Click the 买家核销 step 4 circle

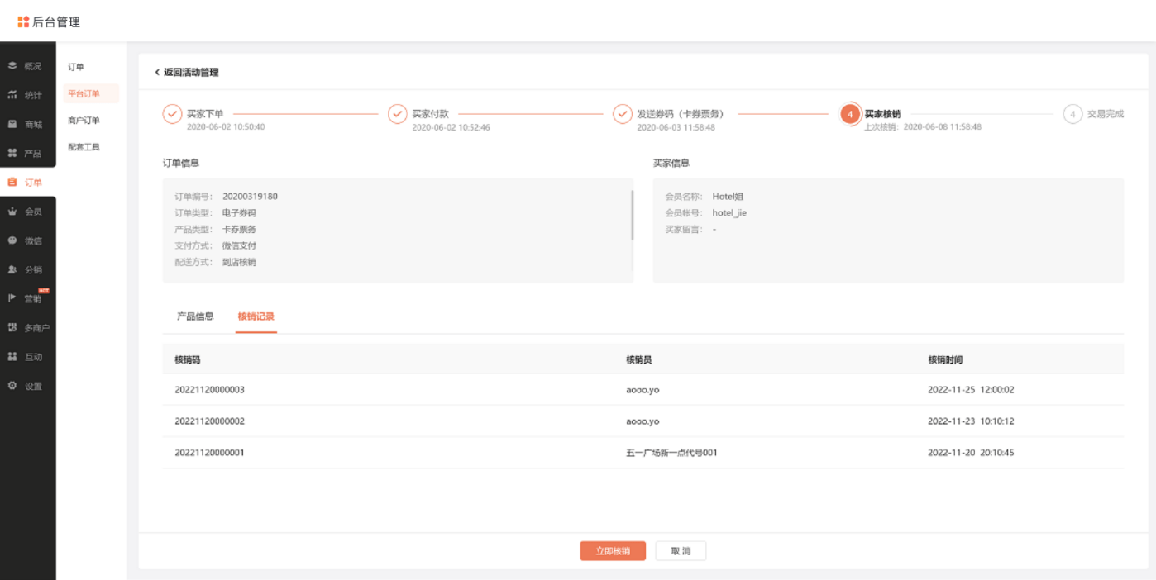point(850,114)
